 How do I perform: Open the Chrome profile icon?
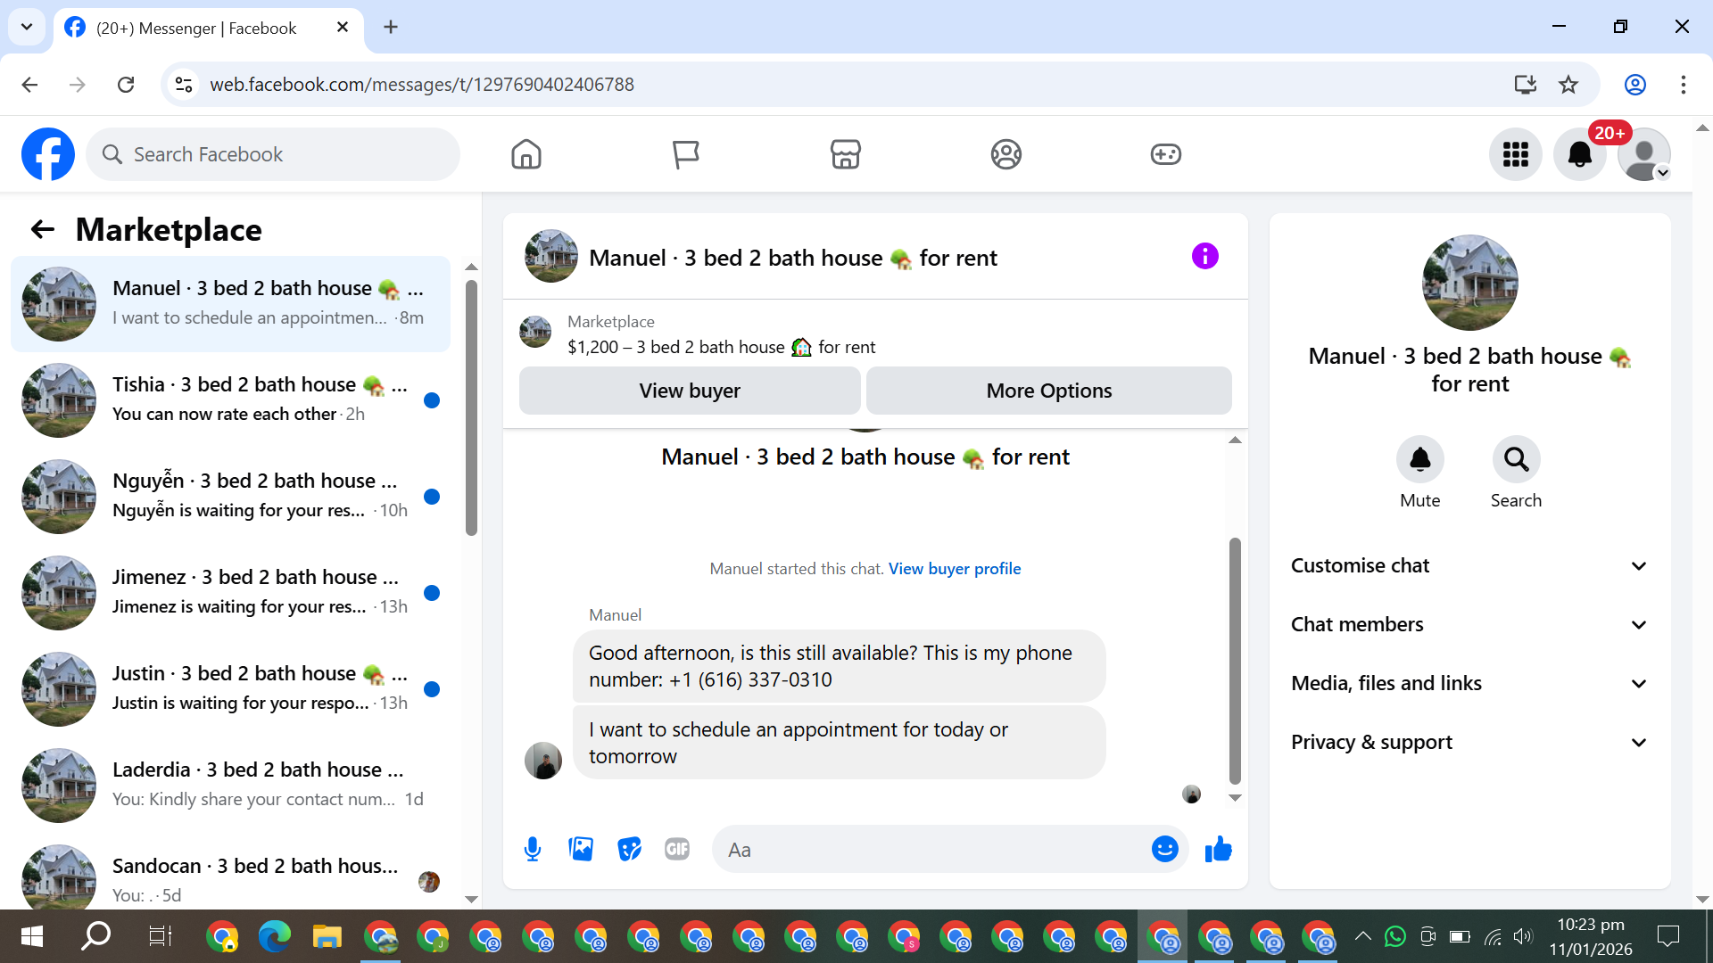click(1634, 85)
